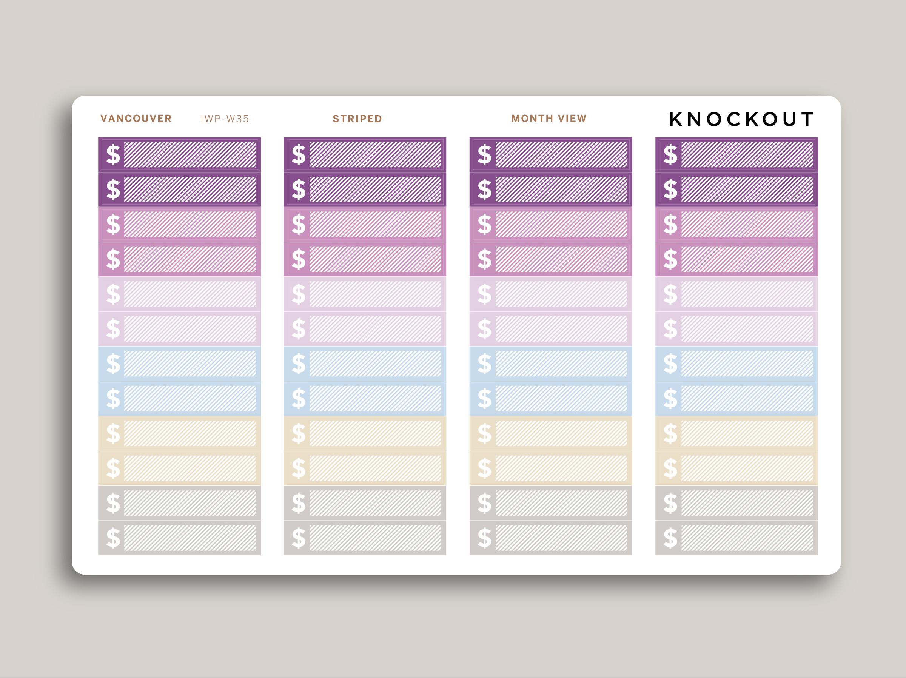Viewport: 906px width, 678px height.
Task: Select the striped area of the second column's second beige sticker
Action: tap(376, 468)
